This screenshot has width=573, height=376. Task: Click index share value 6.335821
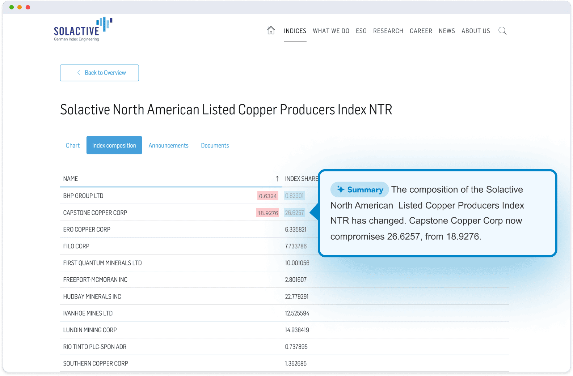[296, 229]
